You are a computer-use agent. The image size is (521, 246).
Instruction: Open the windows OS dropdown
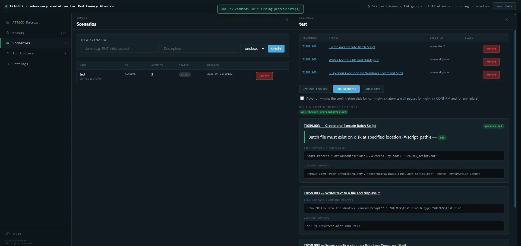[253, 48]
